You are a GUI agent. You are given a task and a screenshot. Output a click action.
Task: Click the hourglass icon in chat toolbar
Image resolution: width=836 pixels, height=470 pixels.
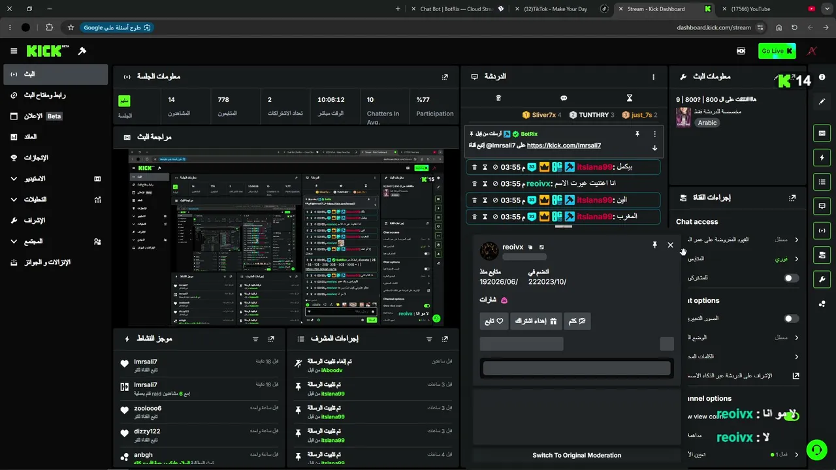tap(630, 98)
